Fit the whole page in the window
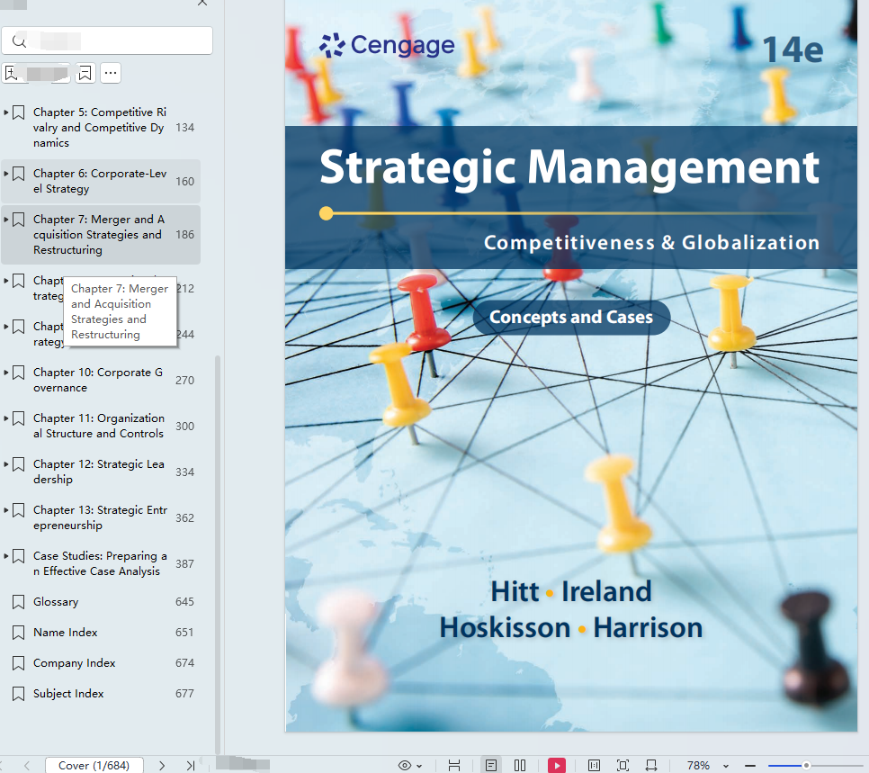869x773 pixels. pyautogui.click(x=623, y=765)
